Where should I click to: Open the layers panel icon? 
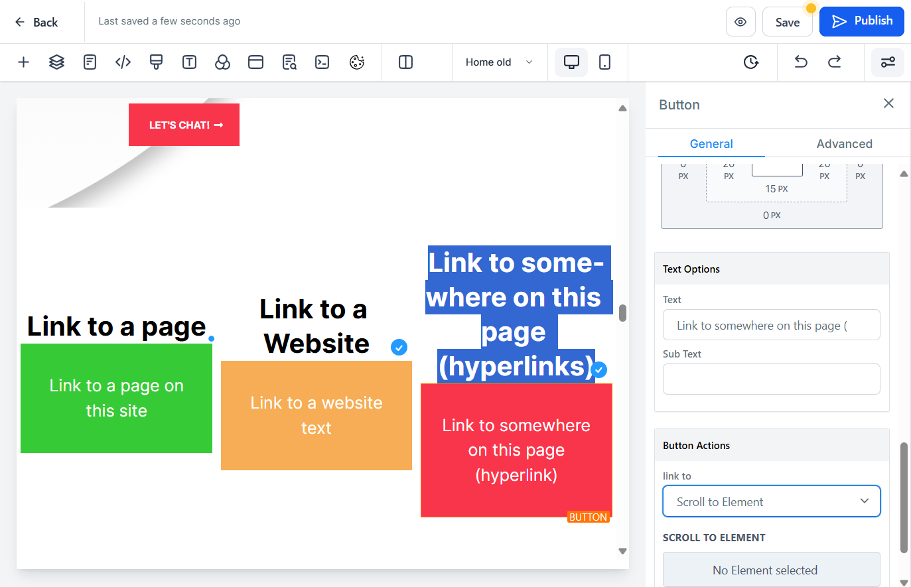pyautogui.click(x=56, y=62)
